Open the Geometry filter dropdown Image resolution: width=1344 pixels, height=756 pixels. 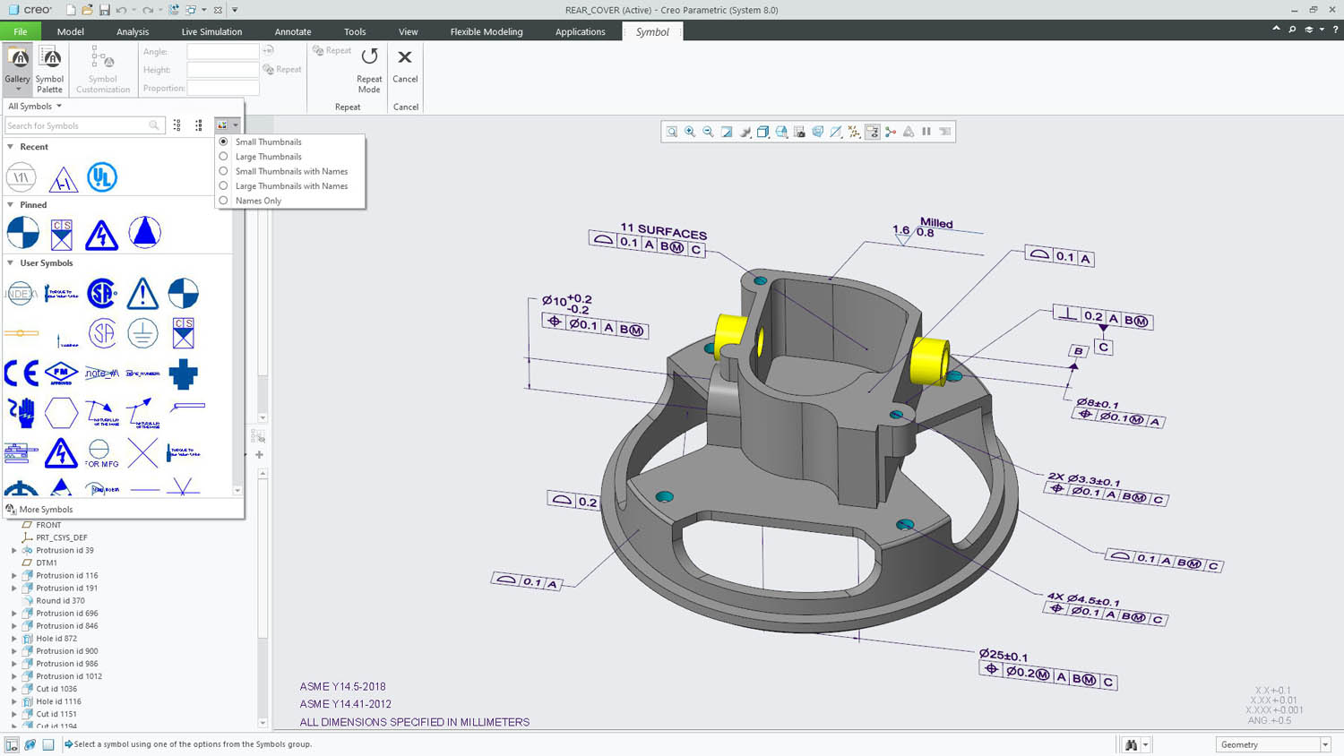click(x=1272, y=744)
